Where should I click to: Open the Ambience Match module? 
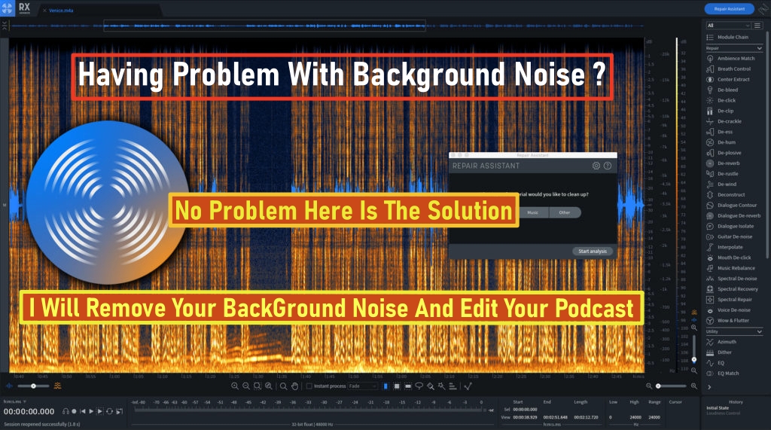pyautogui.click(x=730, y=58)
